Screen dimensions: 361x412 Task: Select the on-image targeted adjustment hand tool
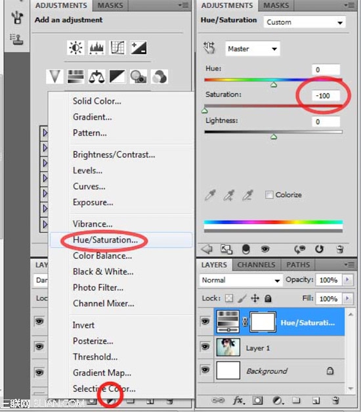click(209, 48)
